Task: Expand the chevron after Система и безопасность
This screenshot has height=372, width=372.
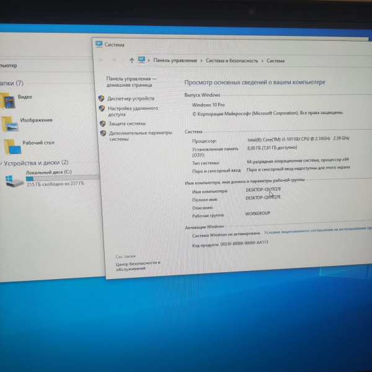Action: [x=262, y=61]
